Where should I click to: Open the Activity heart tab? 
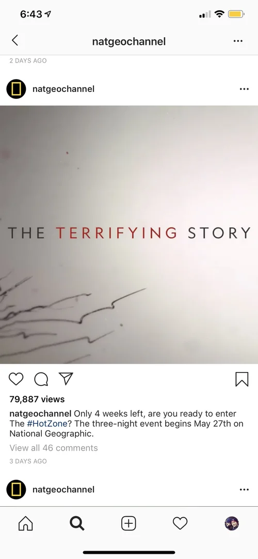(x=180, y=523)
